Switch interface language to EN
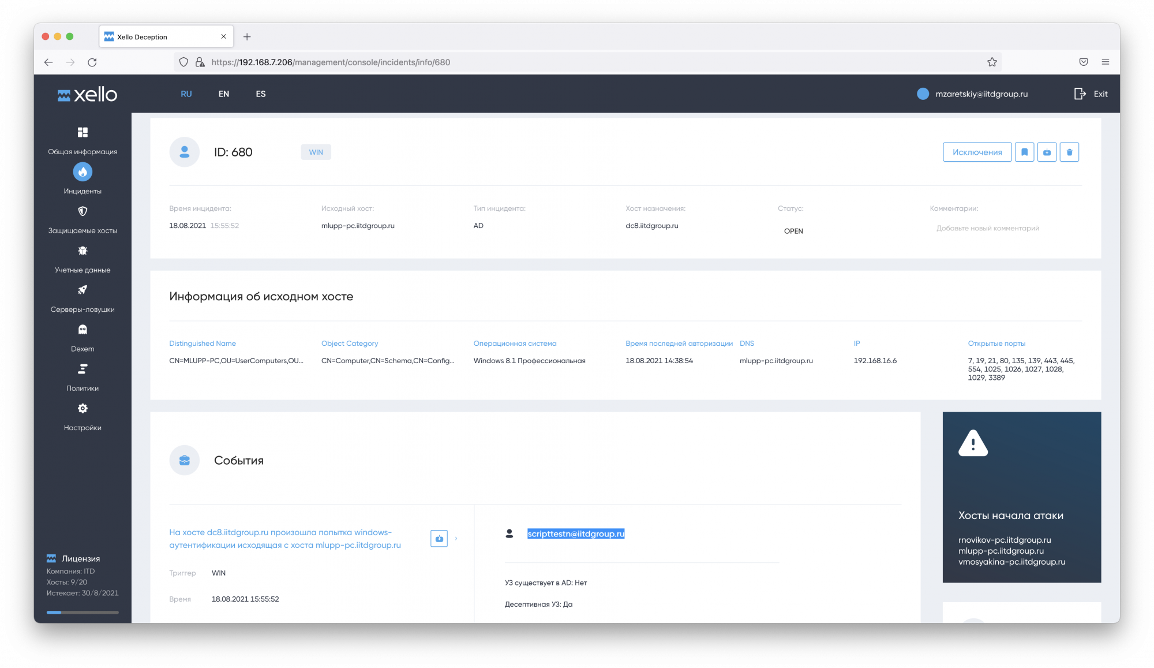This screenshot has width=1154, height=668. click(x=224, y=94)
